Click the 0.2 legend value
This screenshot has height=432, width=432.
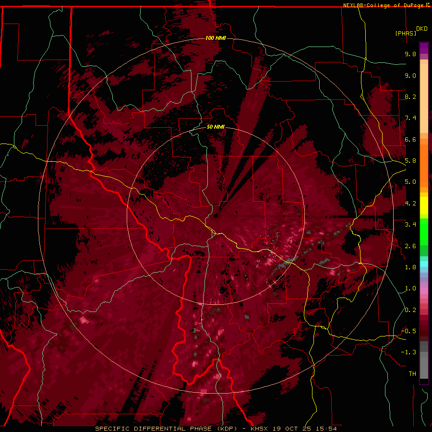click(x=410, y=310)
